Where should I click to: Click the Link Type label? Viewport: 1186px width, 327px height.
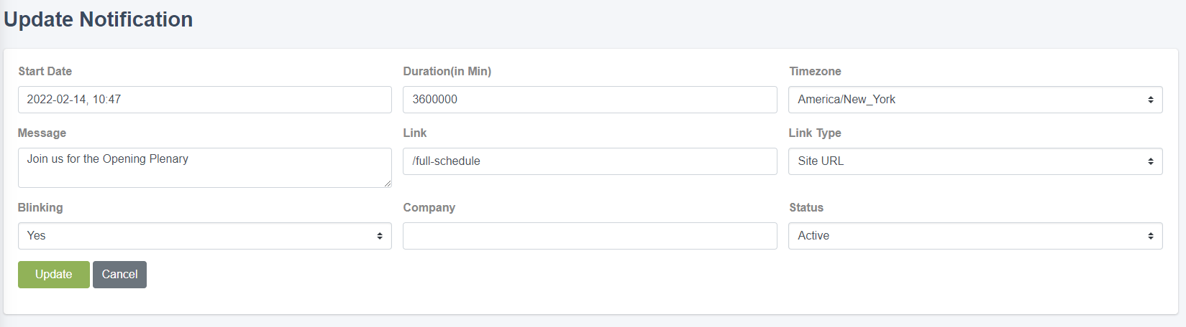815,133
